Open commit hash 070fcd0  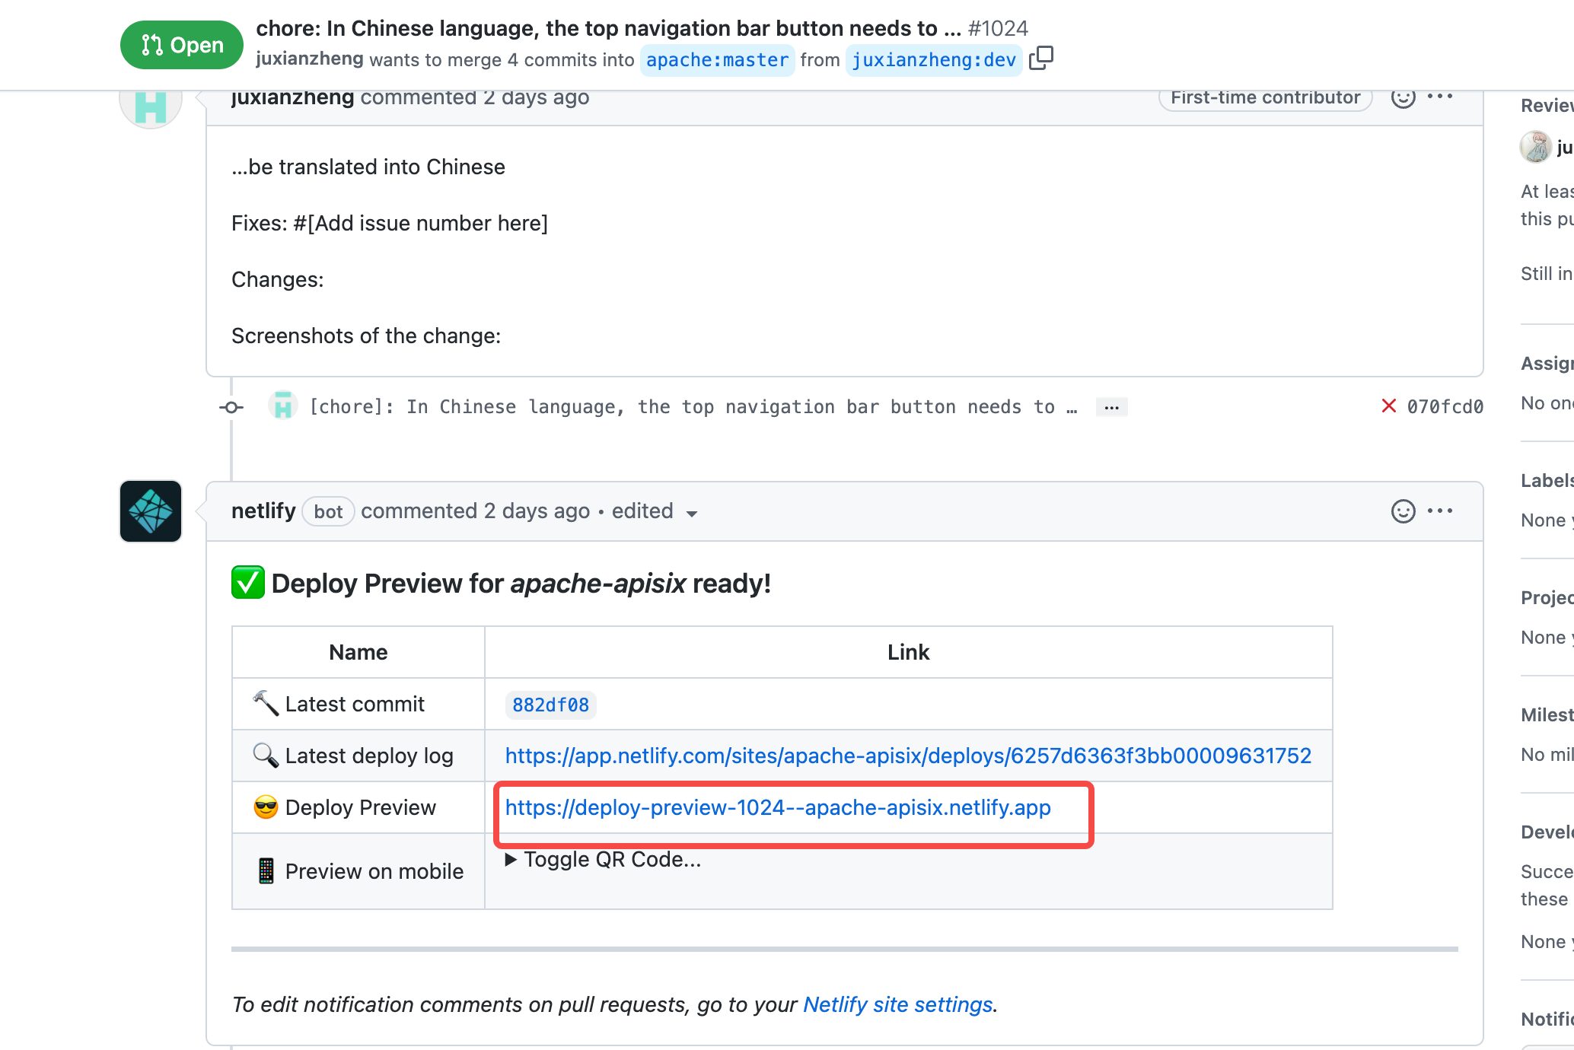point(1445,407)
